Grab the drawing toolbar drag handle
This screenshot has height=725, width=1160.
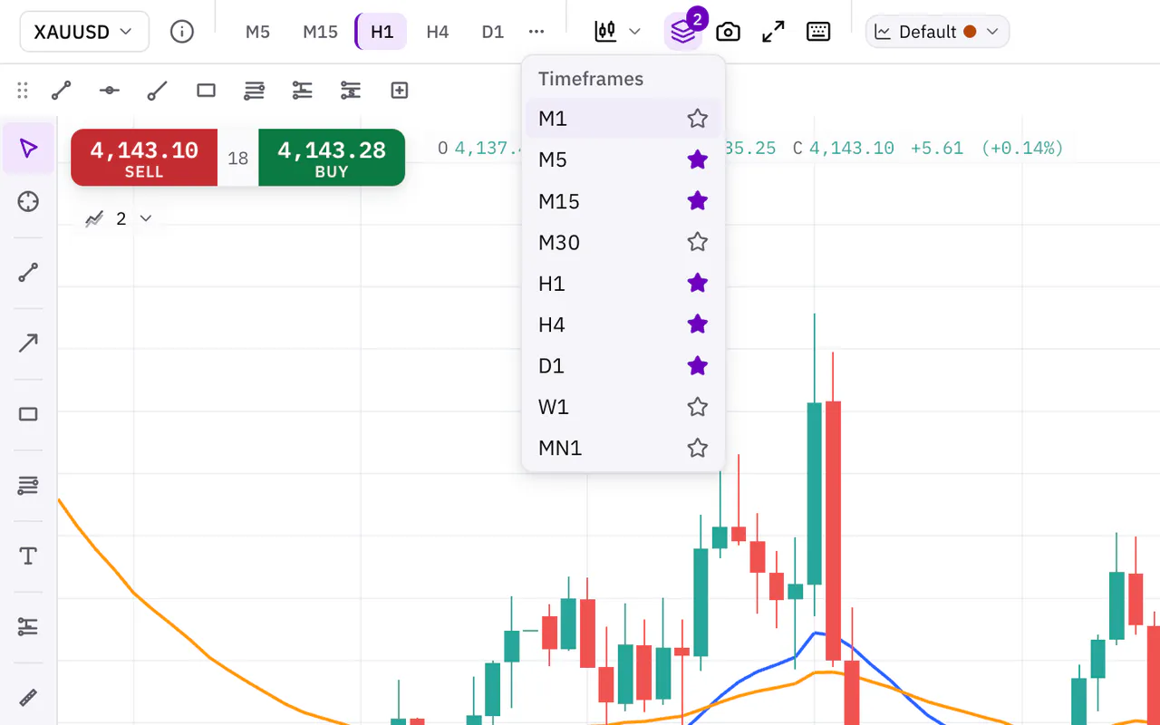[23, 90]
